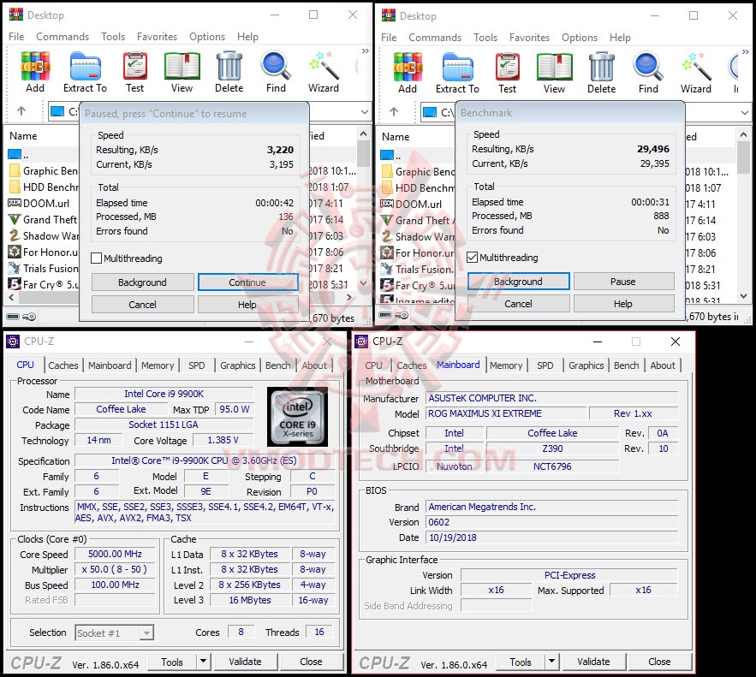Select Trials Fusion entry in left WinRAR list

[43, 269]
